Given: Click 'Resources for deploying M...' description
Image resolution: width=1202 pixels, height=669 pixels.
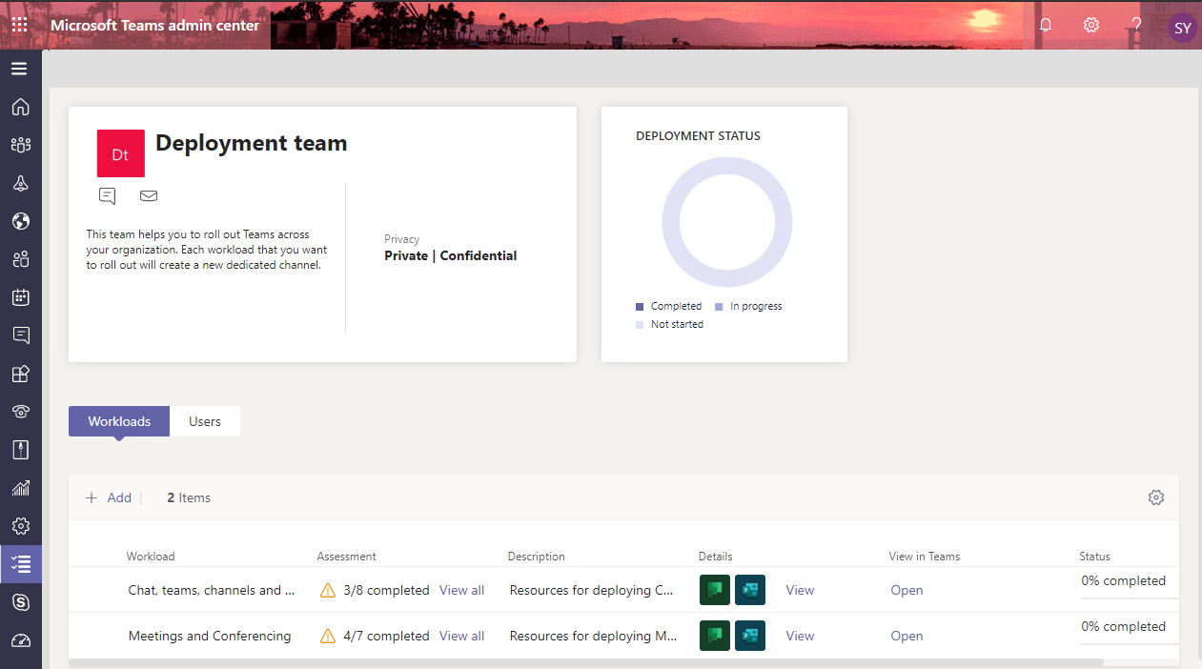Looking at the screenshot, I should (594, 636).
